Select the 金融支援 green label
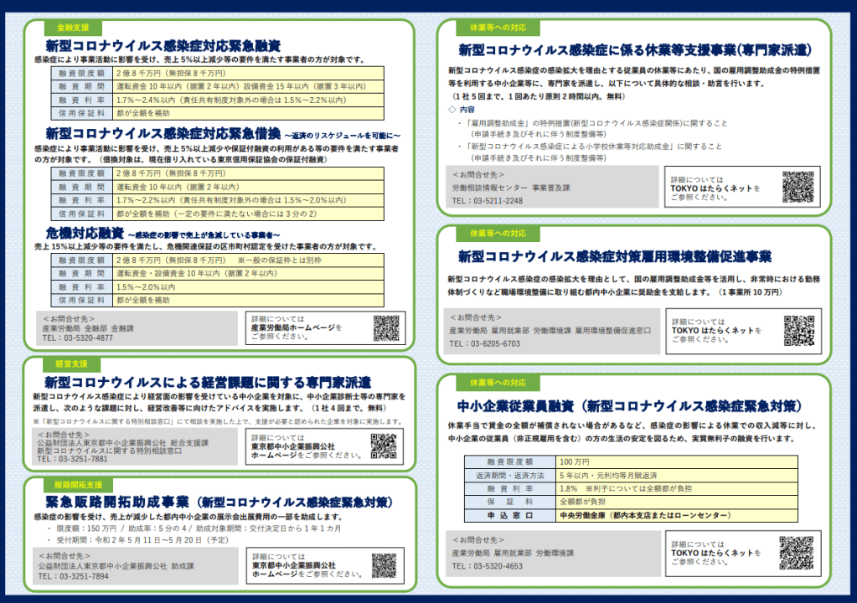Viewport: 857px width, 603px height. 71,28
